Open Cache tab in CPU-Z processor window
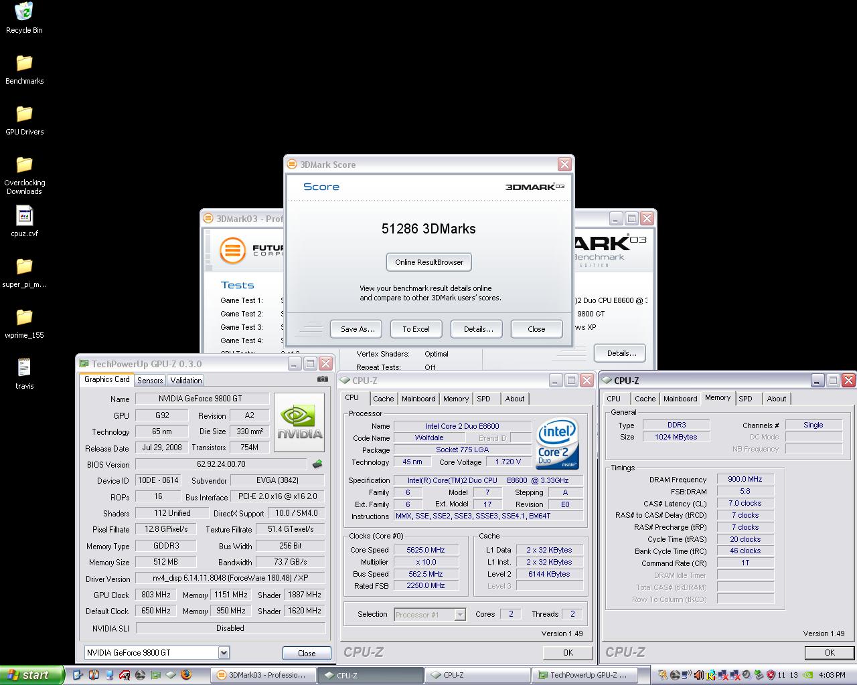 tap(384, 399)
